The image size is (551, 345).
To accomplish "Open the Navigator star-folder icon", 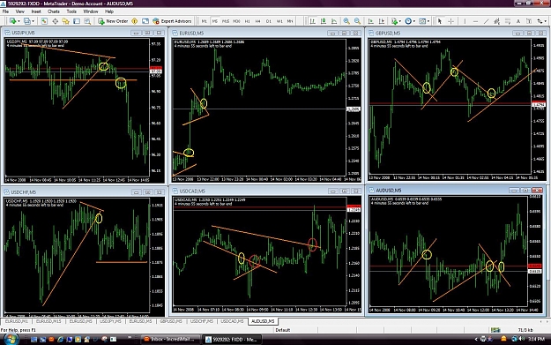I will point(66,21).
